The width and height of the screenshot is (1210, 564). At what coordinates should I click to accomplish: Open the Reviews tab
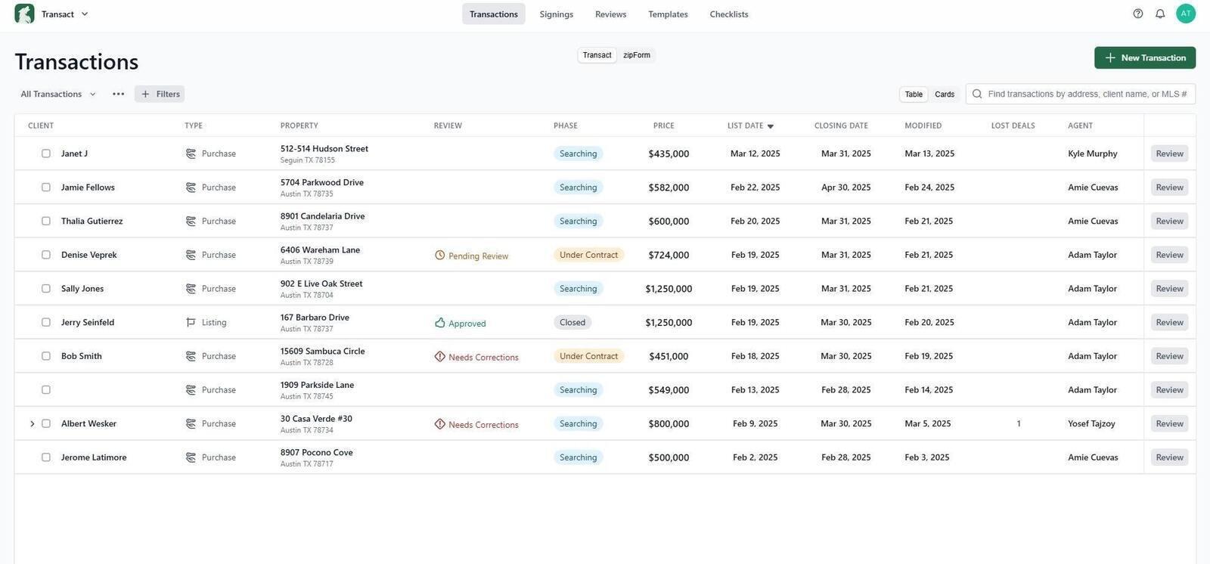(x=611, y=14)
